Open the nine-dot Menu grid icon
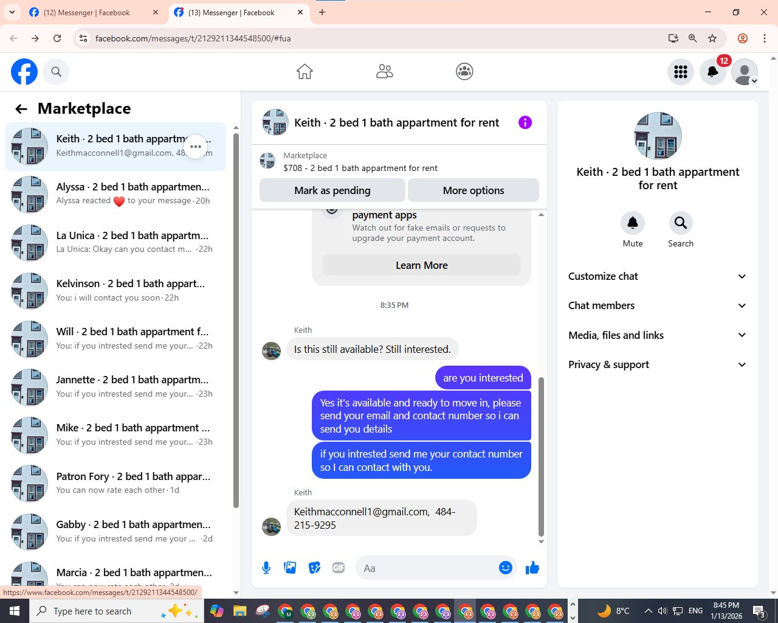Viewport: 778px width, 623px height. tap(681, 72)
